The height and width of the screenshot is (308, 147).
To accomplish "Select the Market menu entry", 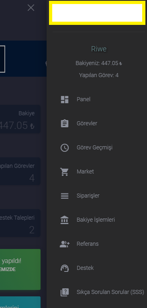I will 97,172.
